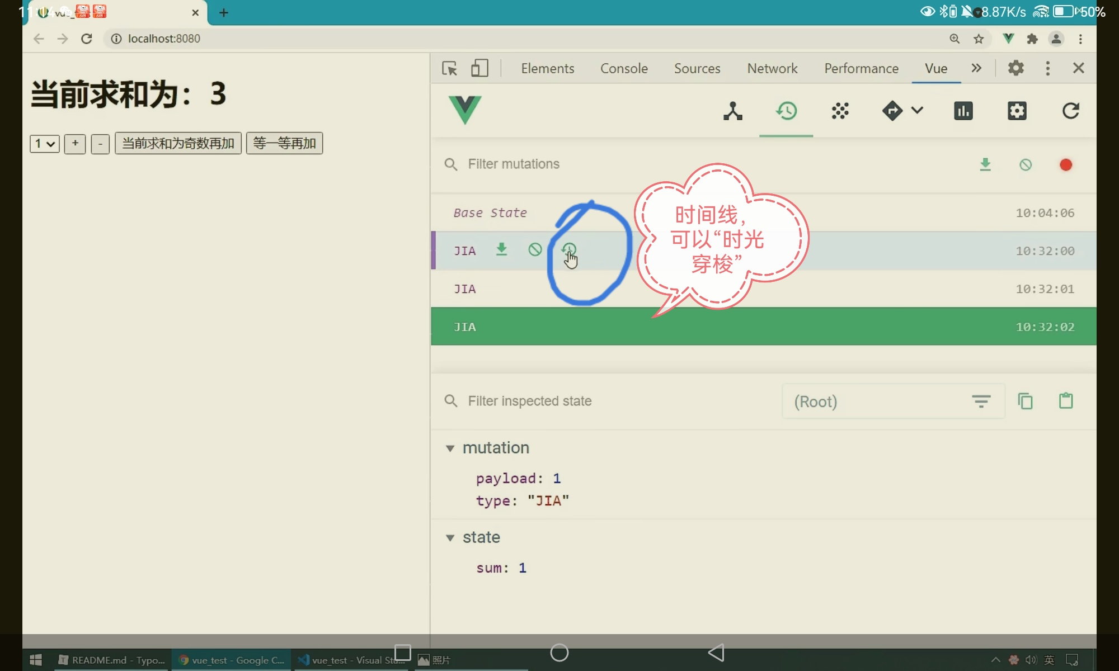Click the 当前求和为奇数再加 button
Viewport: 1119px width, 671px height.
[x=178, y=144]
